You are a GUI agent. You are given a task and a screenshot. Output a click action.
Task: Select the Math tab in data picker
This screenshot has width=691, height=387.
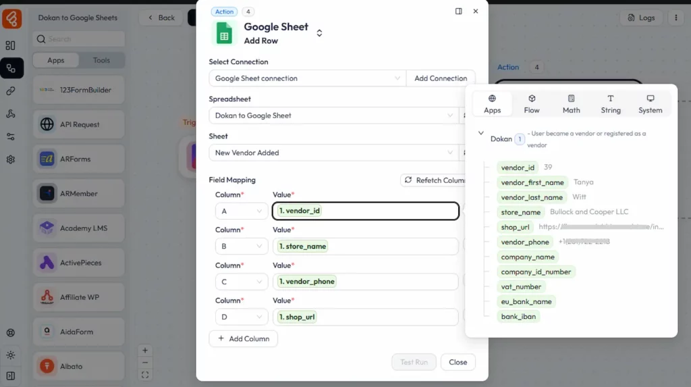click(x=571, y=104)
